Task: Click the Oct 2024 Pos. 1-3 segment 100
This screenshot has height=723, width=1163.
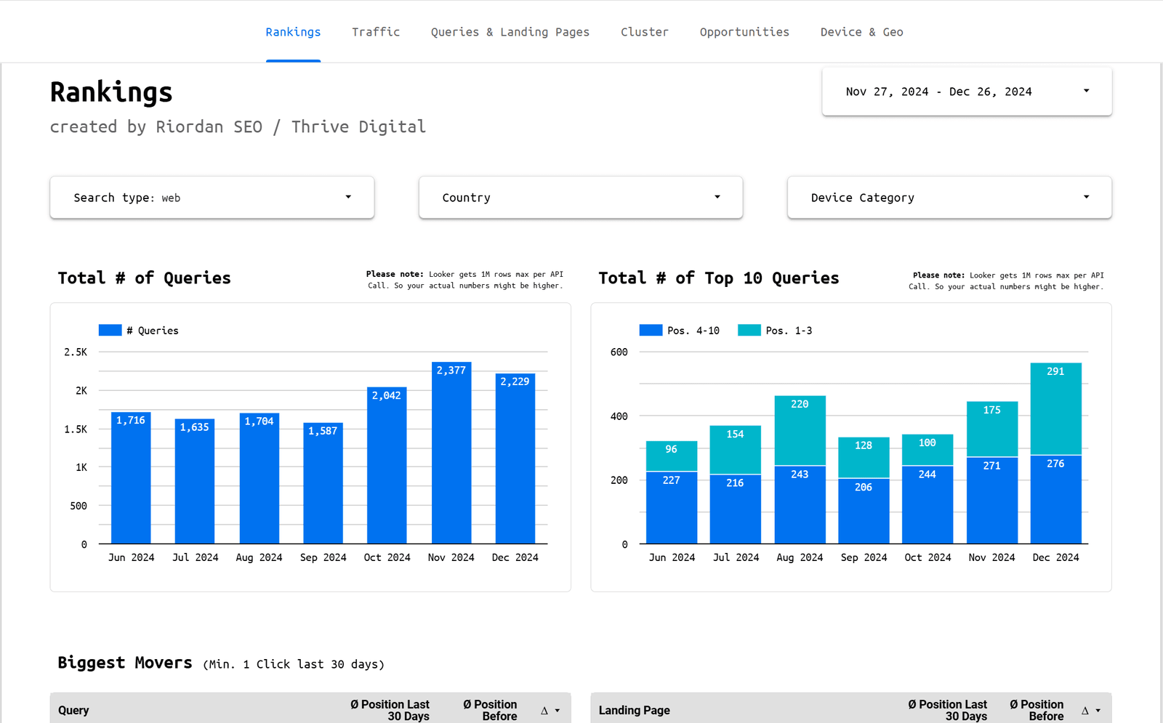Action: [x=927, y=450]
